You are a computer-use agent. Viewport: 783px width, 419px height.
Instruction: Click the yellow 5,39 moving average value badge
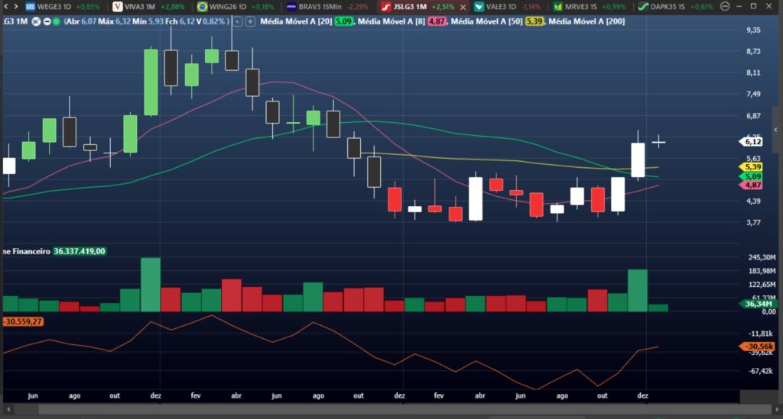[x=535, y=21]
